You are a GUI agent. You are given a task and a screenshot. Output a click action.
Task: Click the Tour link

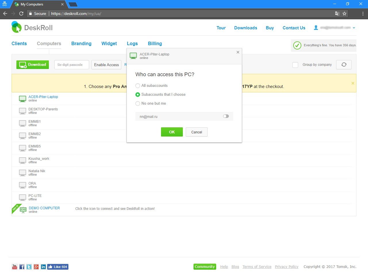221,28
